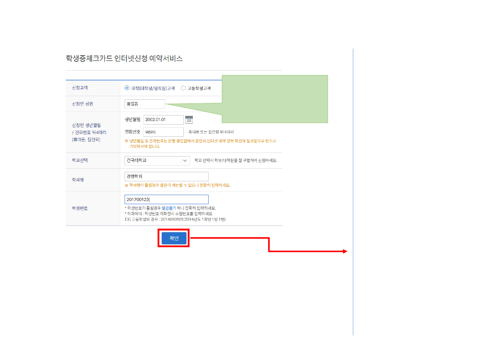
Task: Open the calendar date picker icon
Action: (x=189, y=120)
